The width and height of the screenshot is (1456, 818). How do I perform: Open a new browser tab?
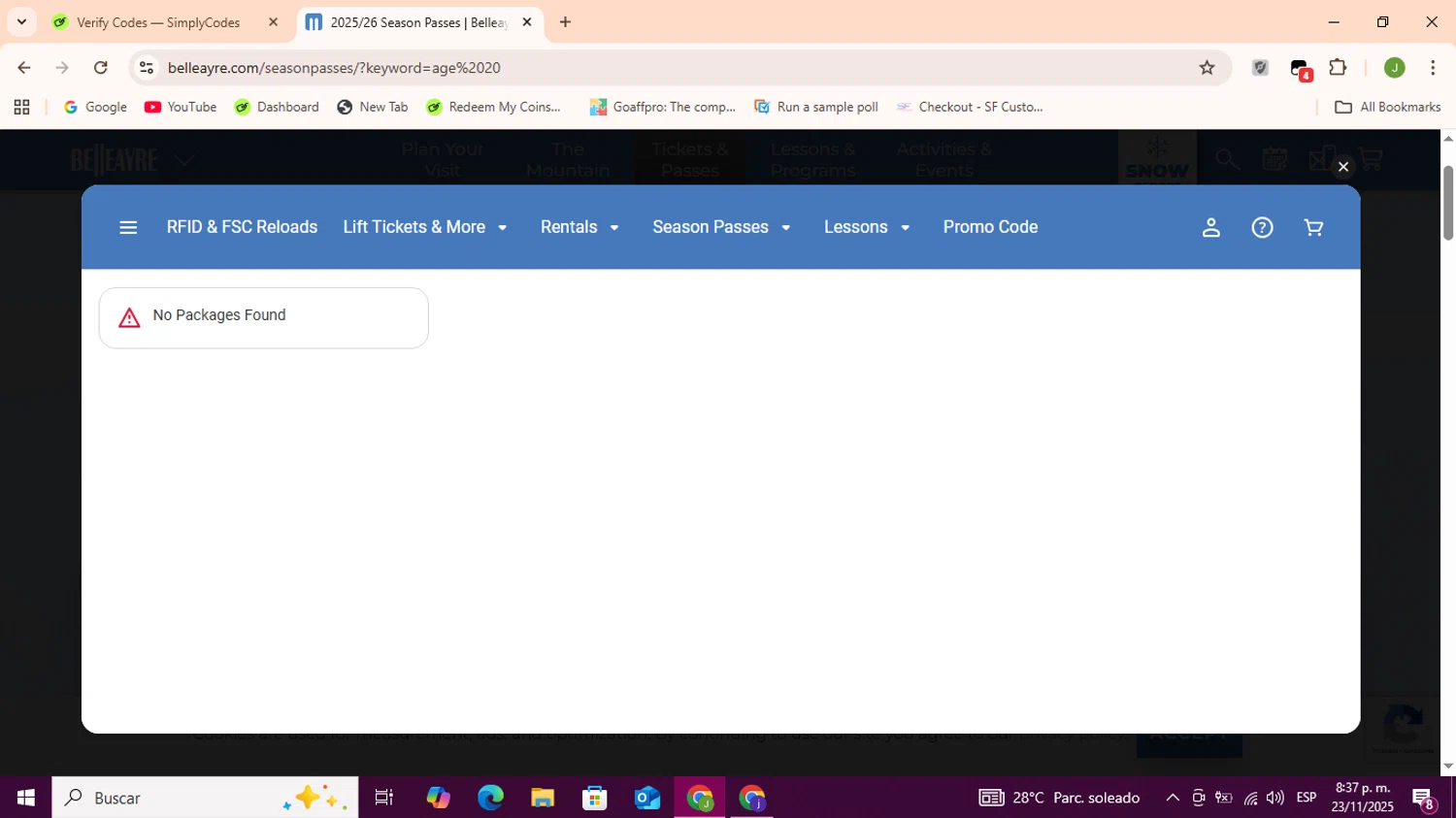565,22
